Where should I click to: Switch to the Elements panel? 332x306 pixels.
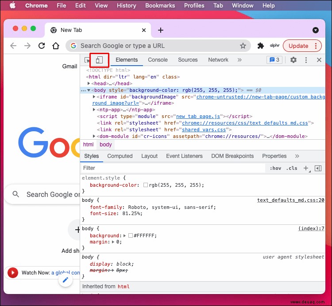[127, 60]
